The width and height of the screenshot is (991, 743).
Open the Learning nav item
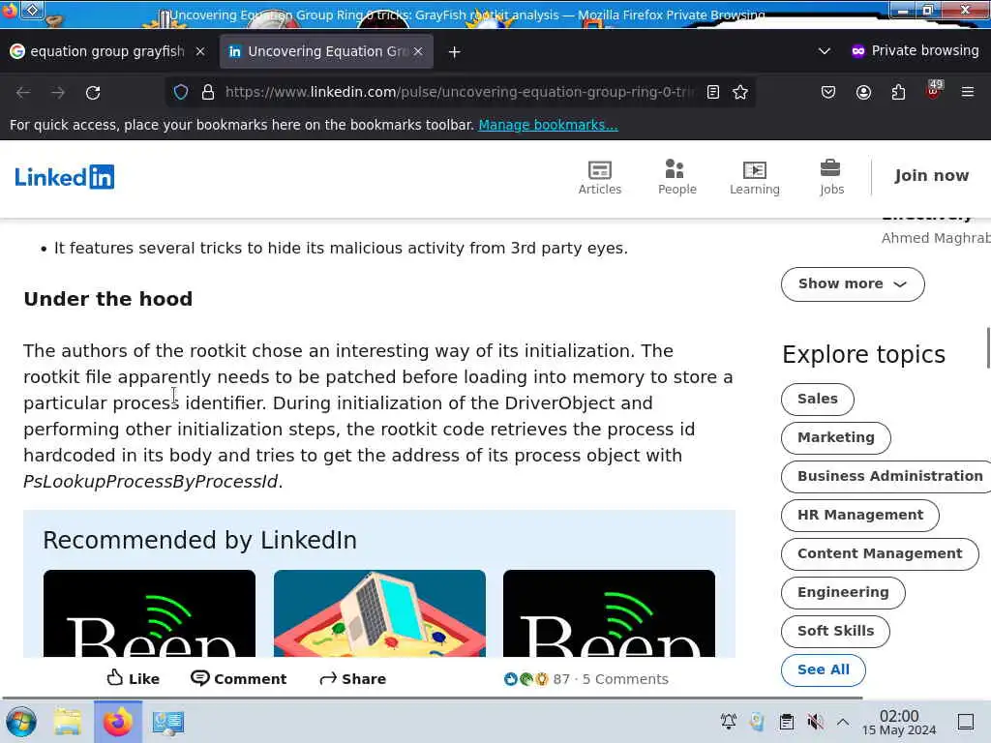[x=755, y=178]
